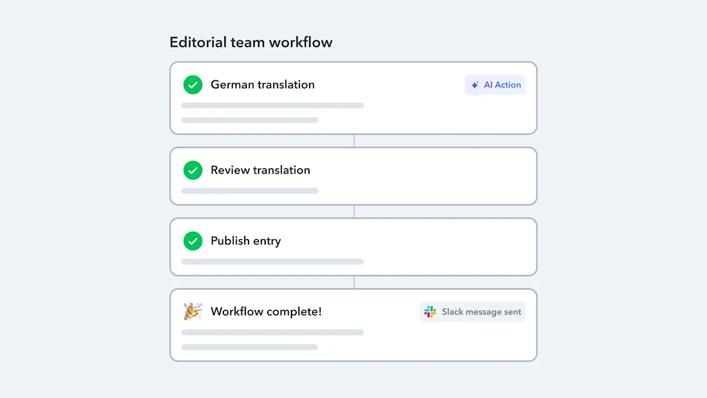Click the longer placeholder line under German translation

272,106
